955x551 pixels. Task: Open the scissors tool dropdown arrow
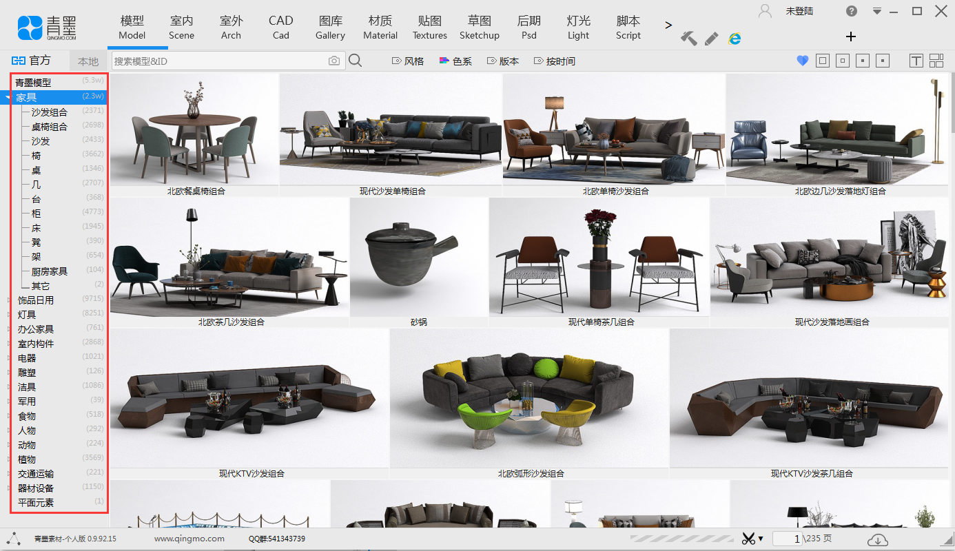point(761,539)
